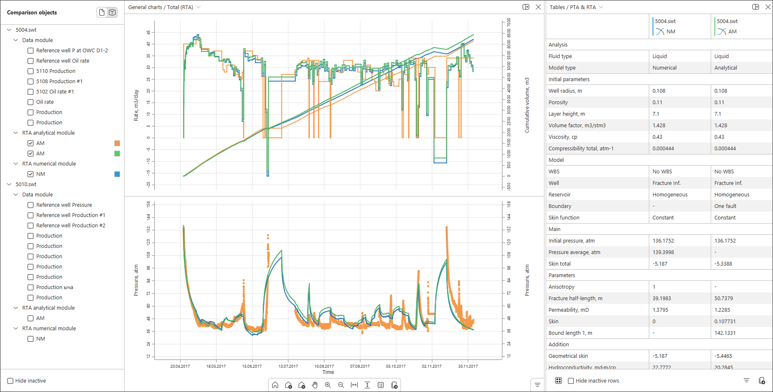Select the pan hand tool
This screenshot has width=773, height=392.
pos(315,385)
